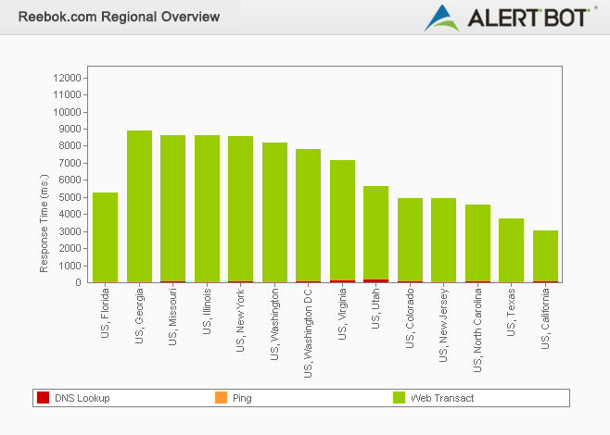Image resolution: width=610 pixels, height=435 pixels.
Task: Select the Web Transact legend label
Action: pyautogui.click(x=442, y=398)
